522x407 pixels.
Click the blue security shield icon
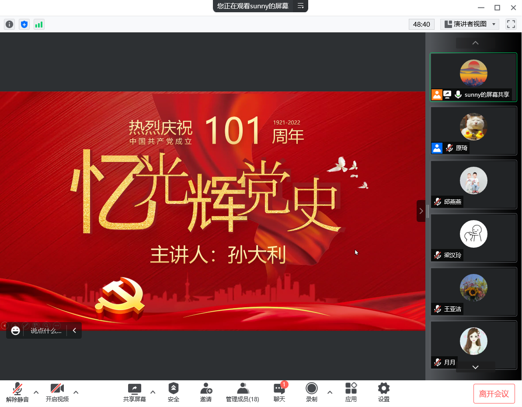pos(24,25)
